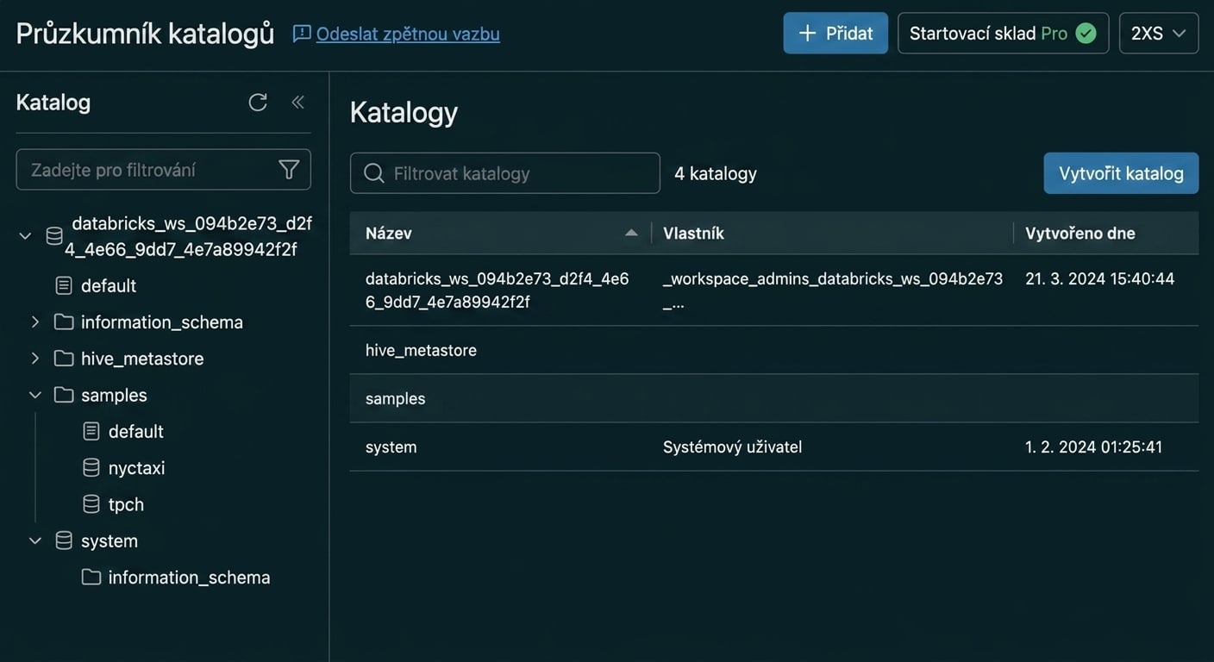Click owner Systémový uživatel cell
Viewport: 1214px width, 662px height.
(x=732, y=447)
